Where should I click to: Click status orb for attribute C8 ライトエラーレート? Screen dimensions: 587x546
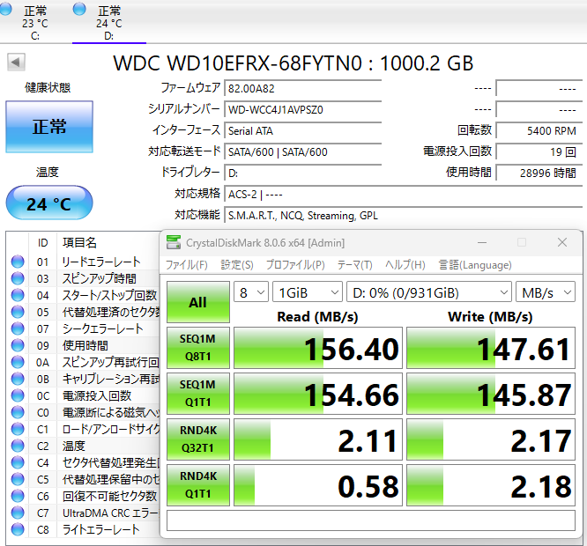point(18,529)
